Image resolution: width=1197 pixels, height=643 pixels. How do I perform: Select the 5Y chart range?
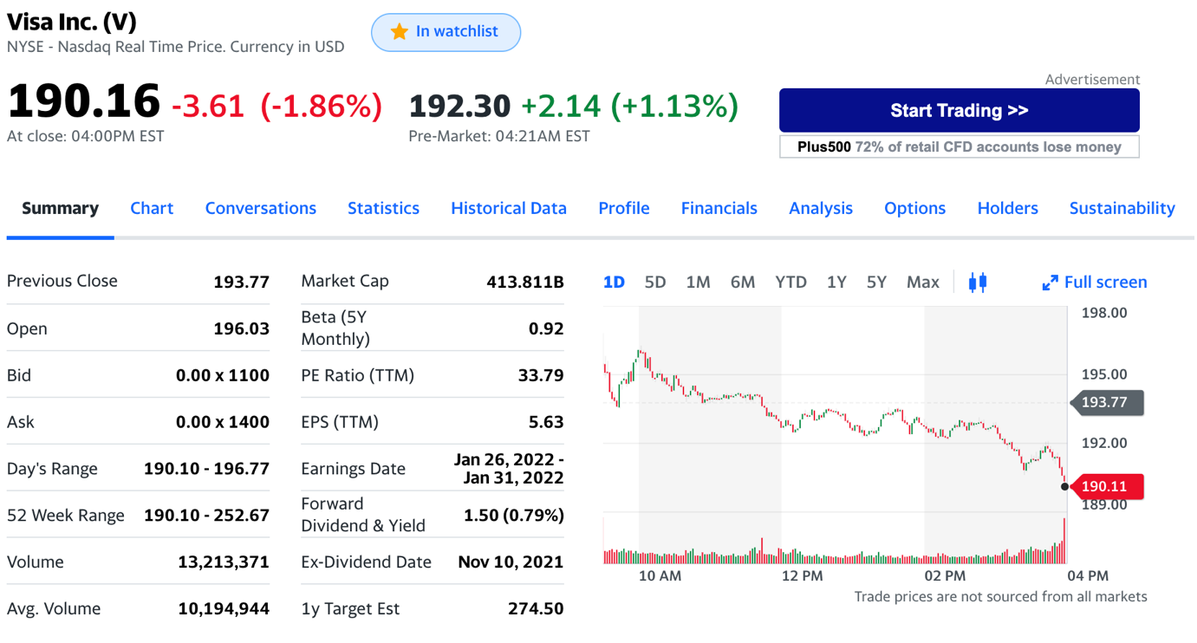[x=876, y=282]
